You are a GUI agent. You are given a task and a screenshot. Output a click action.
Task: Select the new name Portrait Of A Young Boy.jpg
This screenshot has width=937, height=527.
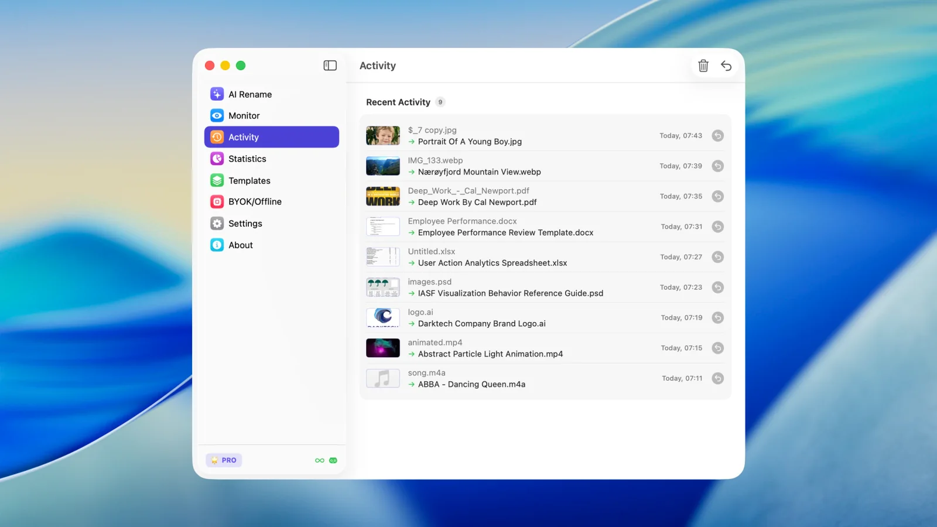[x=470, y=142]
